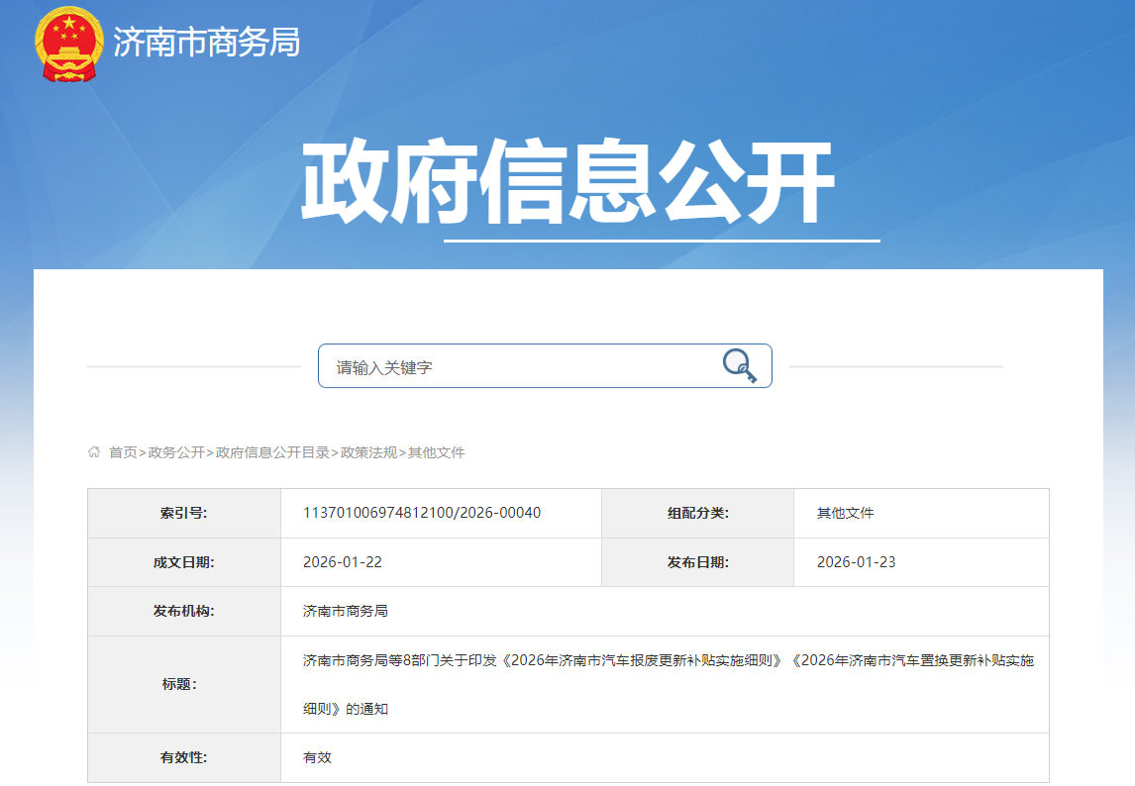Viewport: 1135px width, 786px height.
Task: Click the 政府信息公开 banner heading
Action: [x=567, y=185]
